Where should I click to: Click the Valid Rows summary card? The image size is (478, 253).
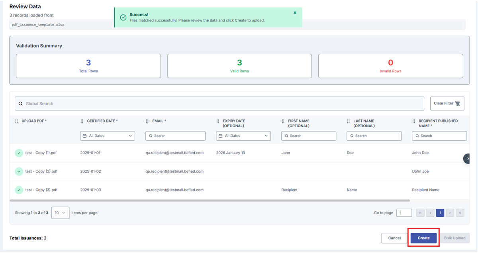pos(239,66)
